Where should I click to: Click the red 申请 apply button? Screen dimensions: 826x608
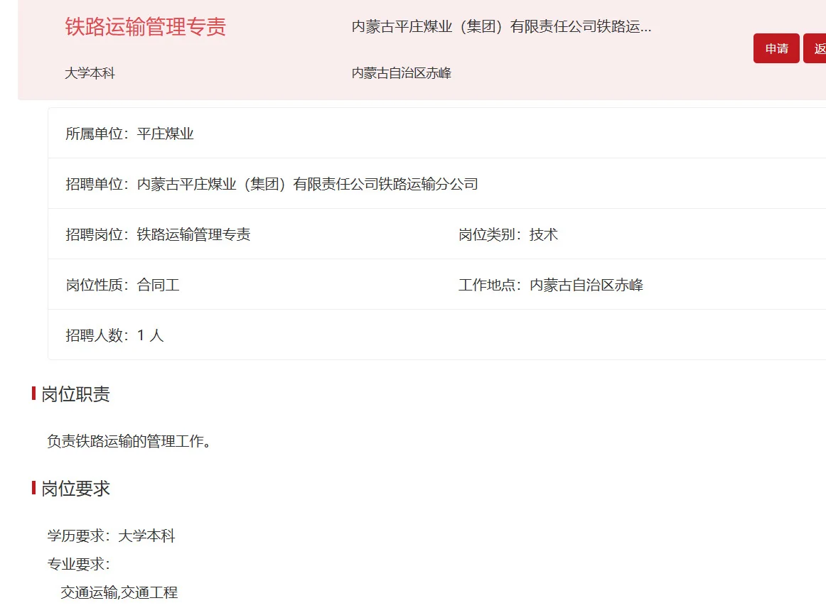tap(776, 48)
